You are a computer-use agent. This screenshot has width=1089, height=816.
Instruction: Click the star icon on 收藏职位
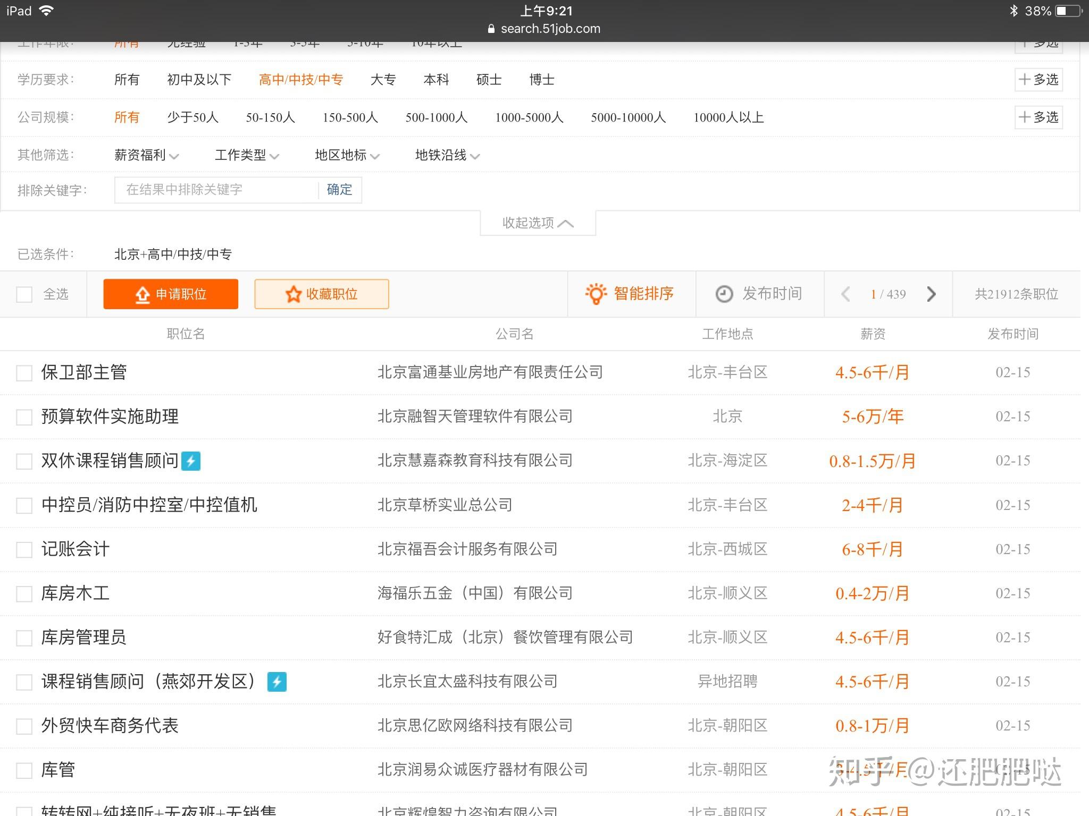point(294,294)
